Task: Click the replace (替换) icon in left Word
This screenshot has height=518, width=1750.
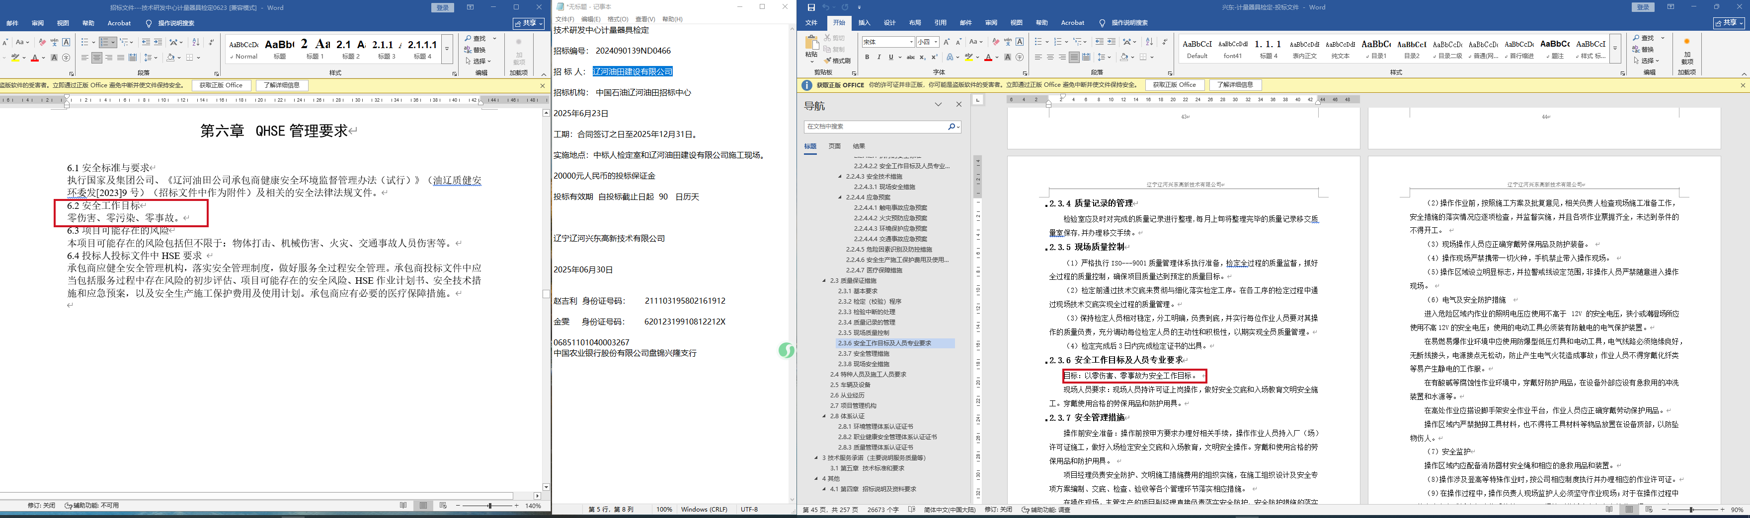Action: click(476, 50)
